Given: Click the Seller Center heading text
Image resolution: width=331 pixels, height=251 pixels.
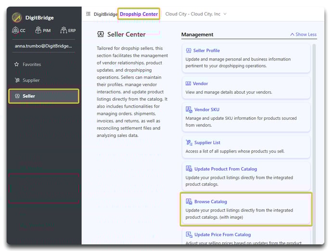Looking at the screenshot, I should click(x=127, y=35).
